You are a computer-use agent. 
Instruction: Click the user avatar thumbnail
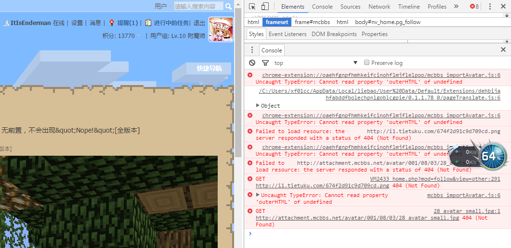tap(221, 30)
